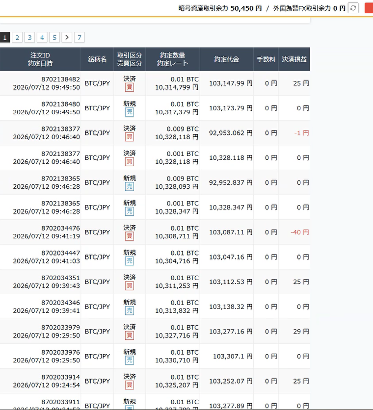Go to page 4 of results
The height and width of the screenshot is (410, 373).
(42, 37)
